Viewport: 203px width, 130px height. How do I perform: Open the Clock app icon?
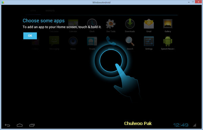point(92,24)
